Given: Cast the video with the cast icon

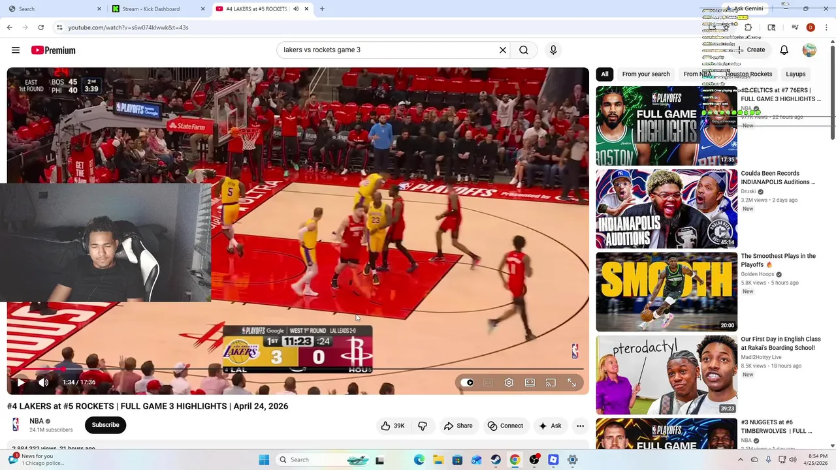Looking at the screenshot, I should pyautogui.click(x=551, y=383).
